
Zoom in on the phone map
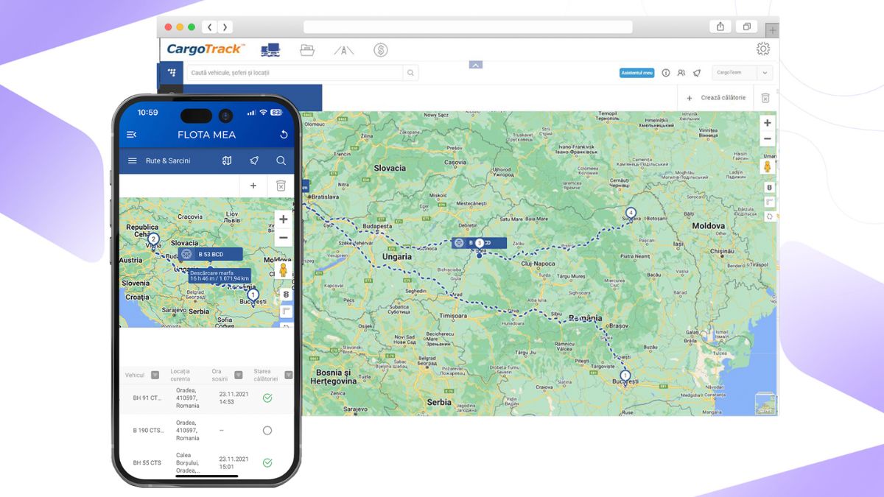283,219
